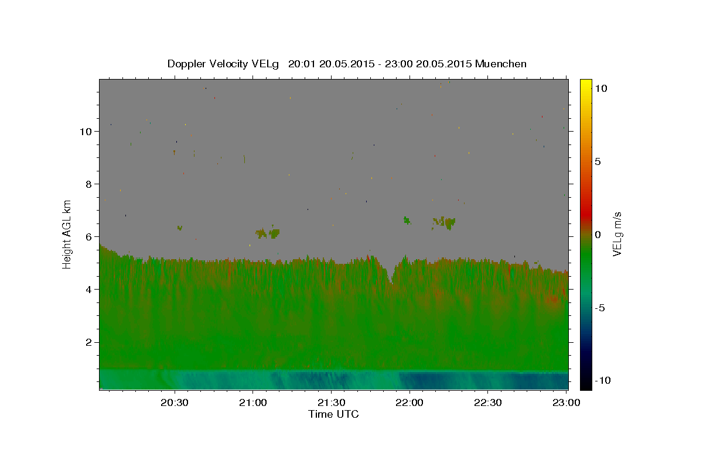
Task: Click the 'Time UTC' axis label
Action: tap(333, 414)
